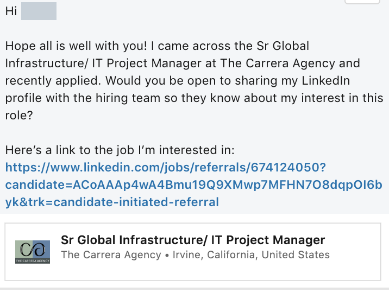Image resolution: width=389 pixels, height=293 pixels.
Task: Click 'Hope all is well with you!' sentence
Action: pyautogui.click(x=76, y=46)
